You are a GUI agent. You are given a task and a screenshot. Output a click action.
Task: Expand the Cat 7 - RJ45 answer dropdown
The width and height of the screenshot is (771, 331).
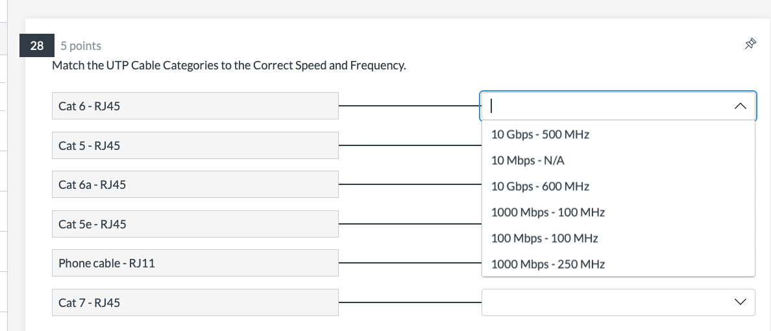[618, 302]
